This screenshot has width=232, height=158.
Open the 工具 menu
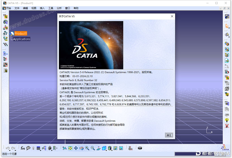coord(51,8)
